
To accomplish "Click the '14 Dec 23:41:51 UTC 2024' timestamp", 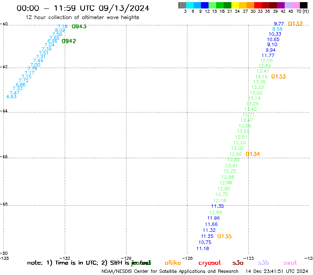I will point(277,272).
